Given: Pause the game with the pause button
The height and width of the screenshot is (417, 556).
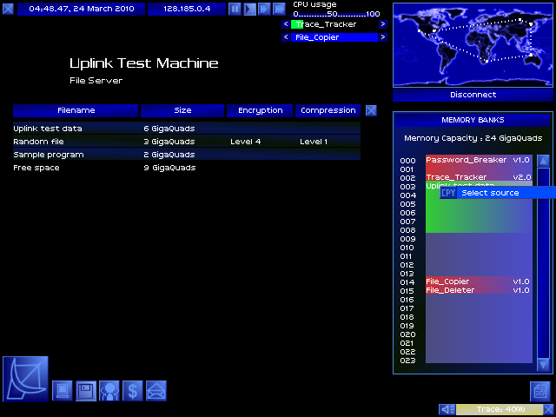Looking at the screenshot, I should pyautogui.click(x=235, y=9).
